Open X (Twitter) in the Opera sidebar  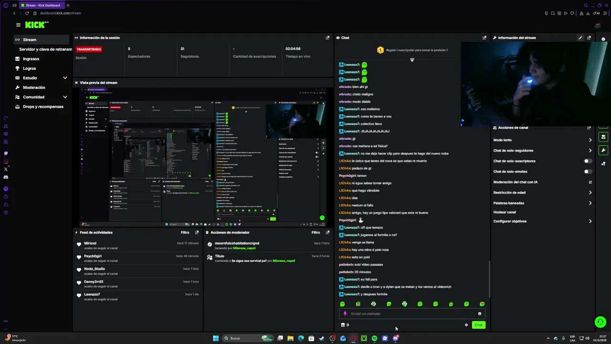tap(6, 169)
